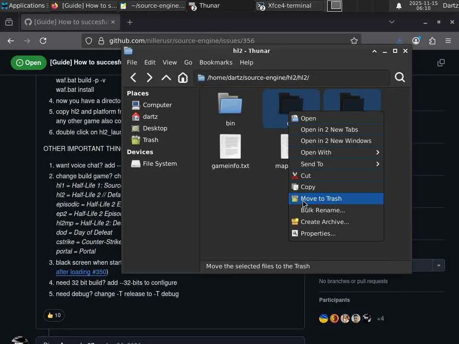The width and height of the screenshot is (459, 344).
Task: Reload the GitHub page
Action: tap(43, 41)
